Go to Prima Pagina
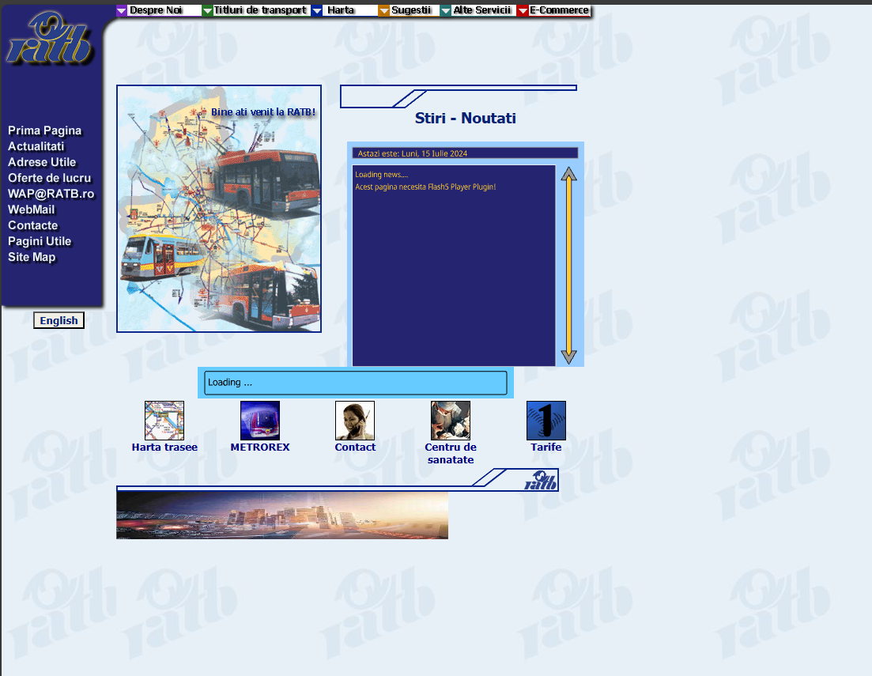This screenshot has height=676, width=872. 44,130
